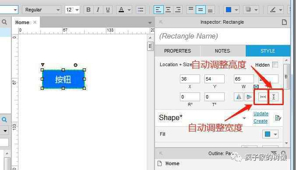Screen dimensions: 296x170
Task: Click the shape rotation handle circle
Action: coord(75,65)
